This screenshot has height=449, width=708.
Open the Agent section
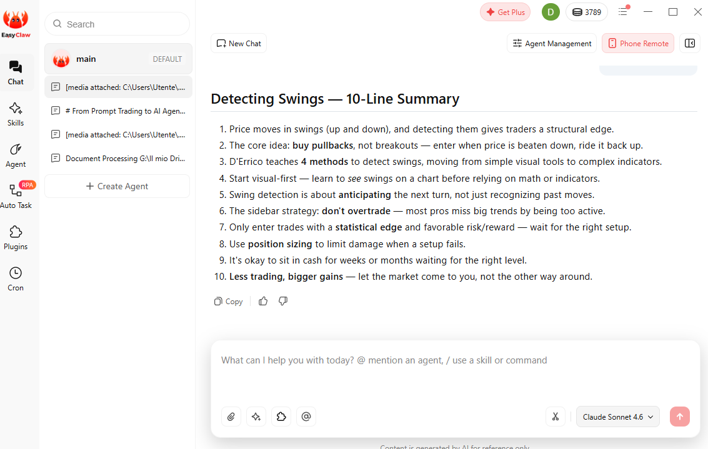point(16,155)
